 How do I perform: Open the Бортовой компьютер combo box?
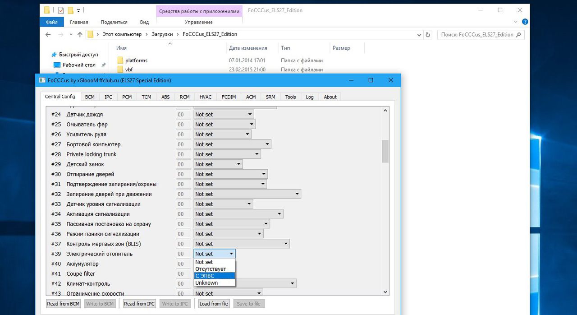(x=232, y=144)
